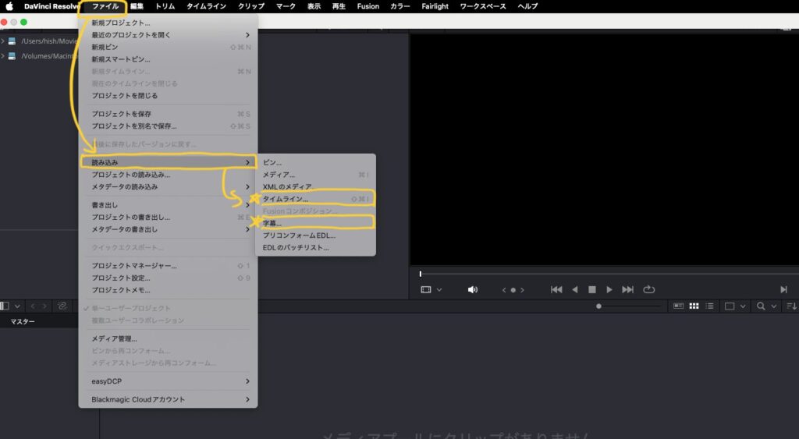
Task: Expand 書き出し submenu
Action: pos(169,205)
